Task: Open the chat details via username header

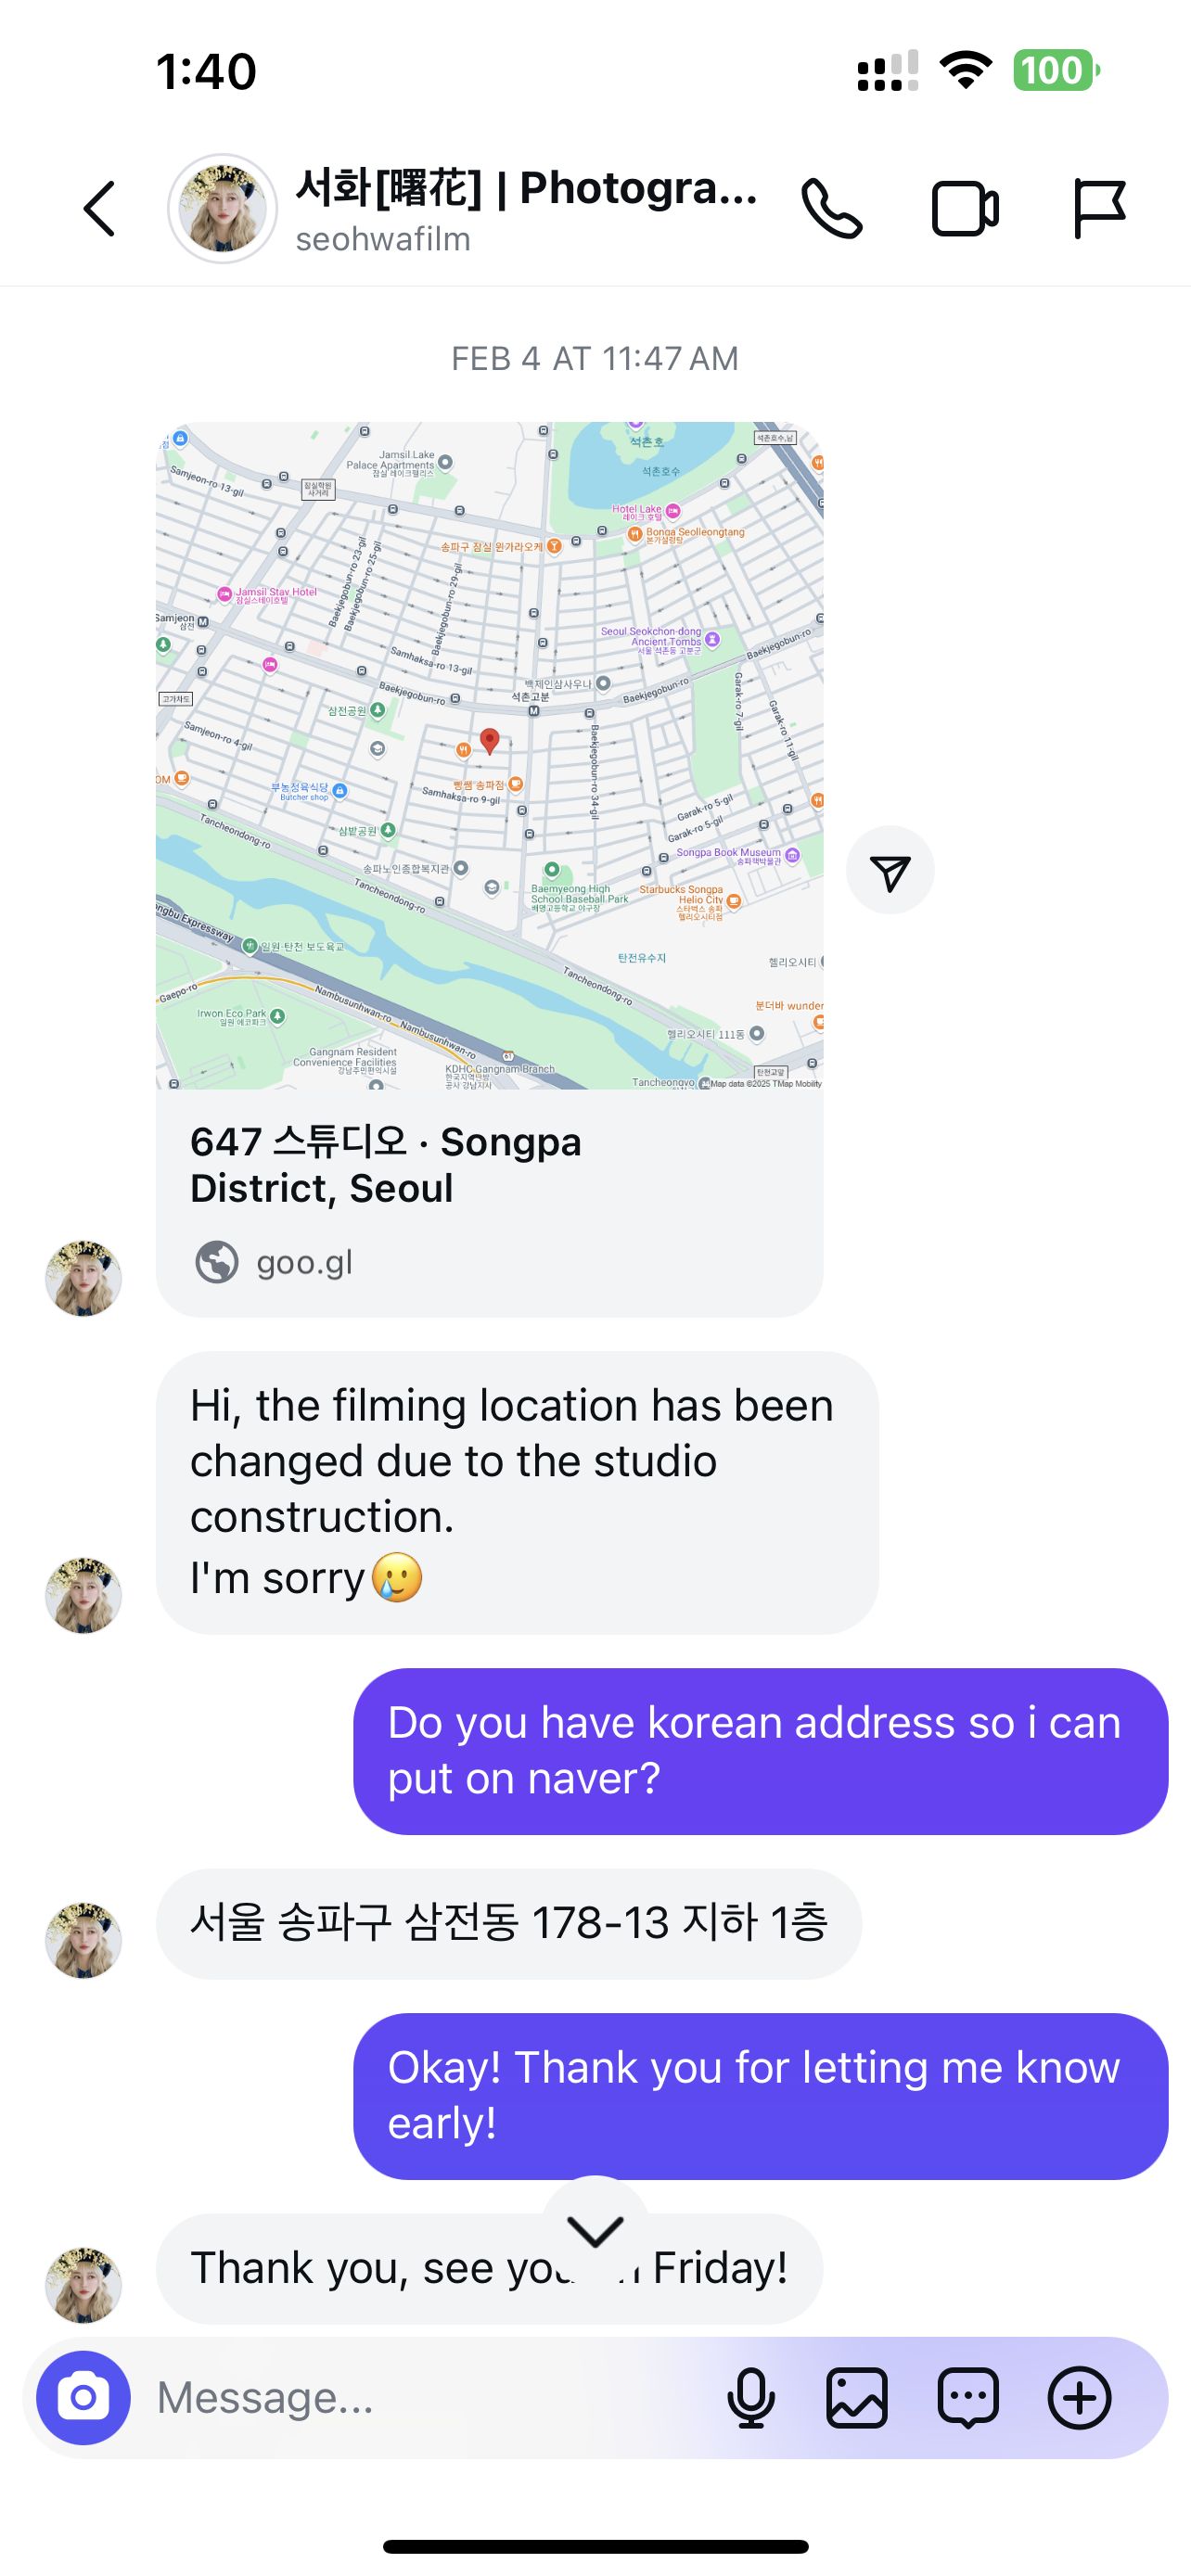Action: point(525,209)
